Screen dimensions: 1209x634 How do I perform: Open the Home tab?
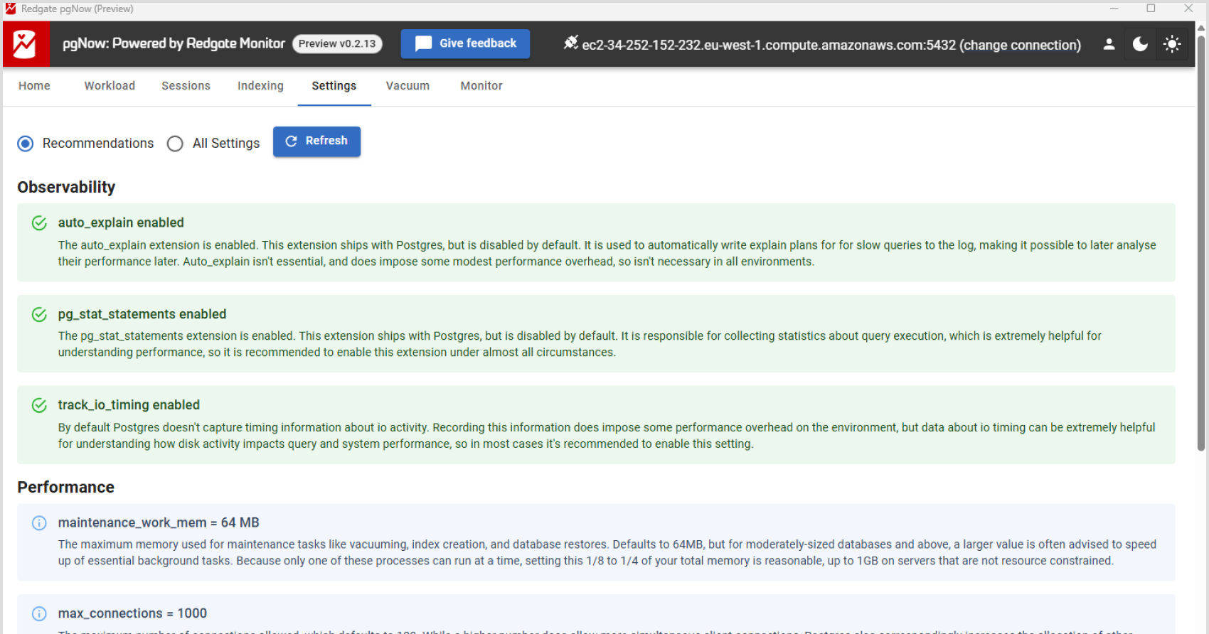[x=34, y=86]
